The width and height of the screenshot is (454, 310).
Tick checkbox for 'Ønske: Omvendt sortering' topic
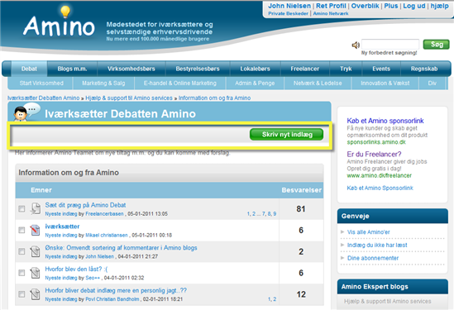22,251
